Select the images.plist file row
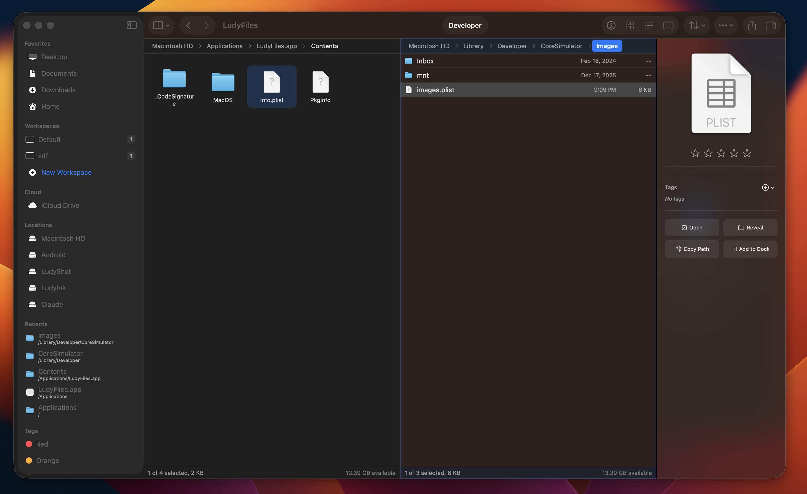807x494 pixels. [x=528, y=90]
